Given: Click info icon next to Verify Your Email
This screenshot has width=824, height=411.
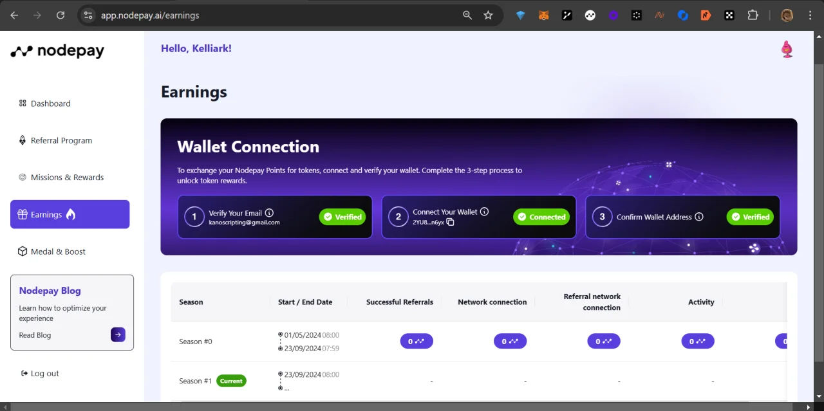Looking at the screenshot, I should click(269, 213).
